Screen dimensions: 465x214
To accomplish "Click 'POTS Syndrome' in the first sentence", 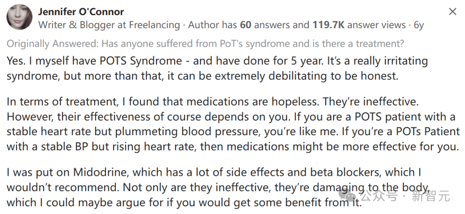I will (140, 61).
